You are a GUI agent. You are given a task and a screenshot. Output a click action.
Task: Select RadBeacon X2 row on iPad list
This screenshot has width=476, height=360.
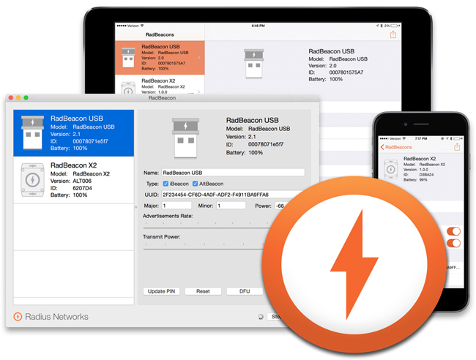(x=160, y=85)
